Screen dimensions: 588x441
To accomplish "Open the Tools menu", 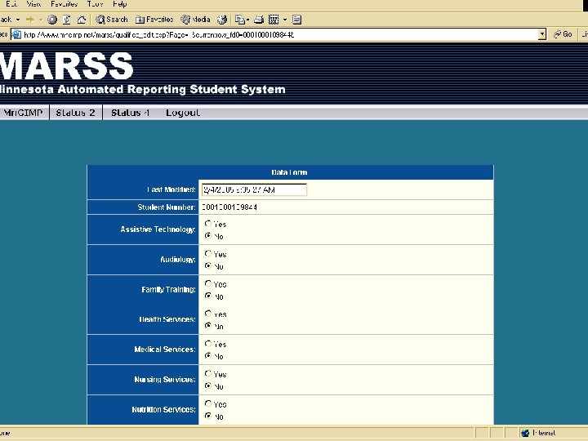I will coord(95,4).
